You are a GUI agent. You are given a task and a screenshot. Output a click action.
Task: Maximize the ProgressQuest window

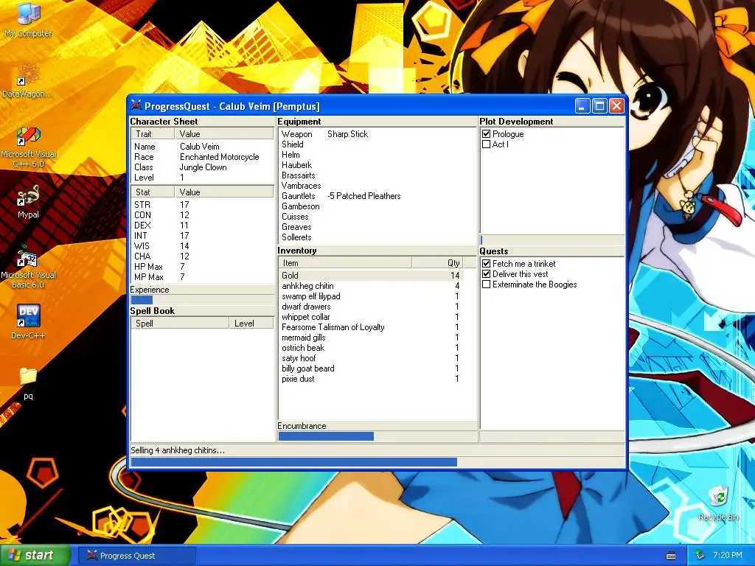(599, 106)
